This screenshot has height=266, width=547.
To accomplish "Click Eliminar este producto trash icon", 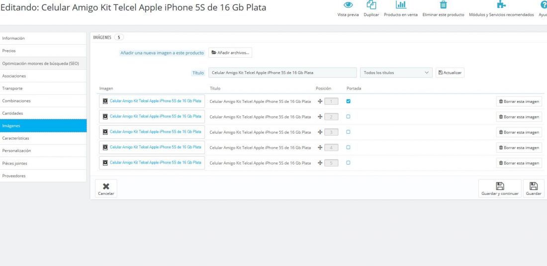I will pyautogui.click(x=443, y=5).
